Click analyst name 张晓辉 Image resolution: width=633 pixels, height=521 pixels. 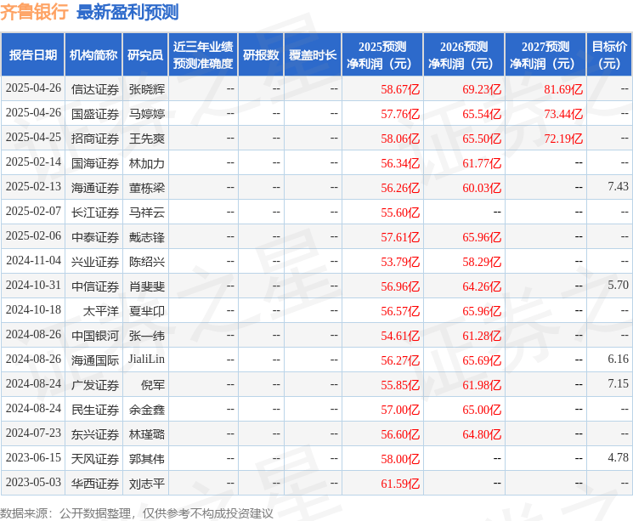coord(146,89)
